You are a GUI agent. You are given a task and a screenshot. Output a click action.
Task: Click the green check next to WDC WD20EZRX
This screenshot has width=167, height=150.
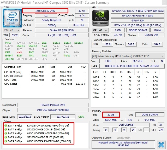pos(6,133)
